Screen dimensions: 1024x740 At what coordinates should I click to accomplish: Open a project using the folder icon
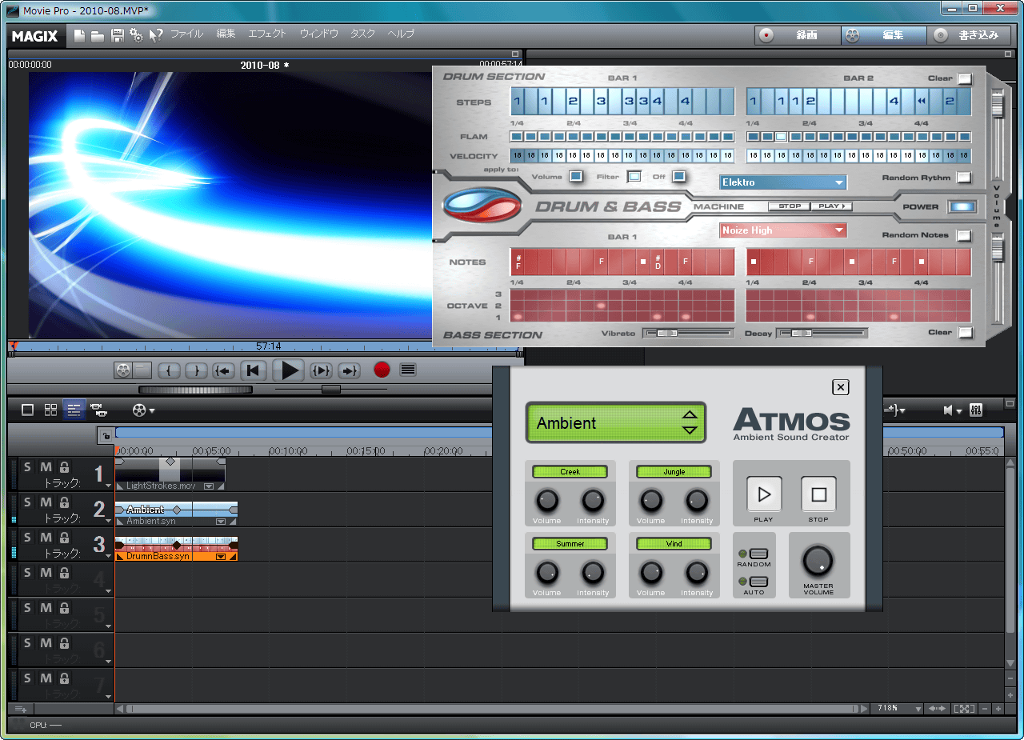(x=97, y=35)
